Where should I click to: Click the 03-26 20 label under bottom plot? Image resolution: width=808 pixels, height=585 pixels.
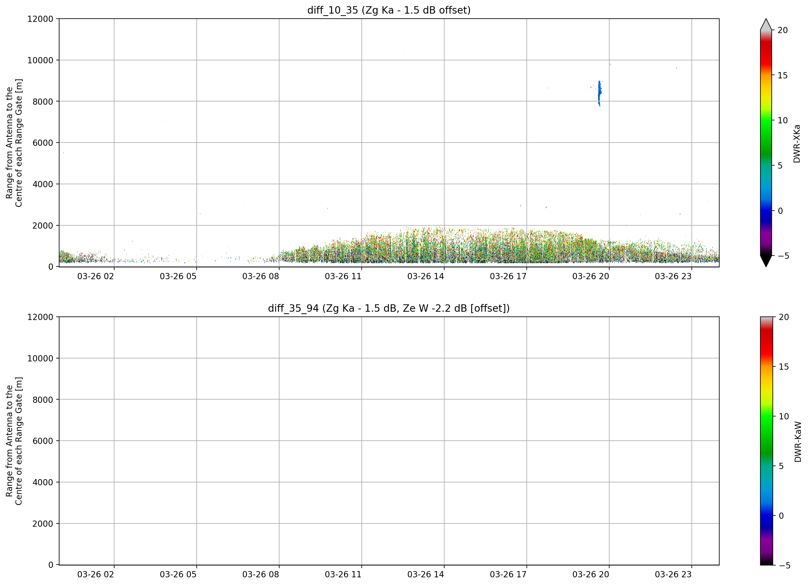coord(591,575)
